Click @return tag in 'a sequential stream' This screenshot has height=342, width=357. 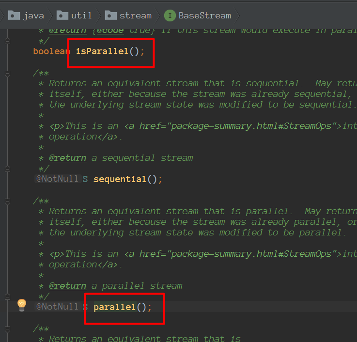(x=68, y=158)
